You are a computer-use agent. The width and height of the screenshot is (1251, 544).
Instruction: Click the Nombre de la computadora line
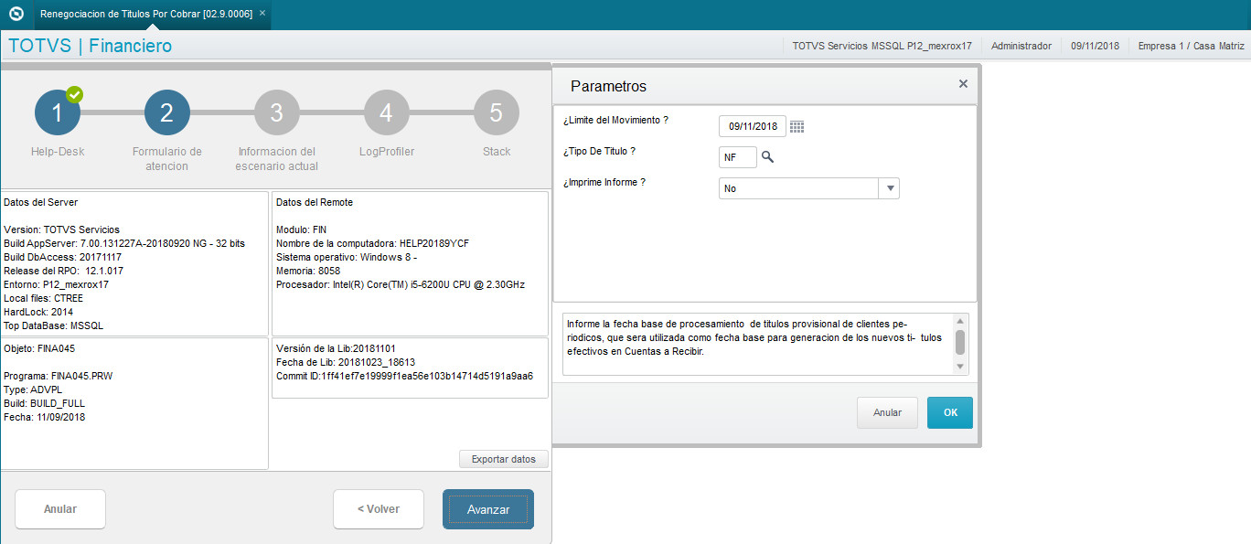[x=371, y=243]
